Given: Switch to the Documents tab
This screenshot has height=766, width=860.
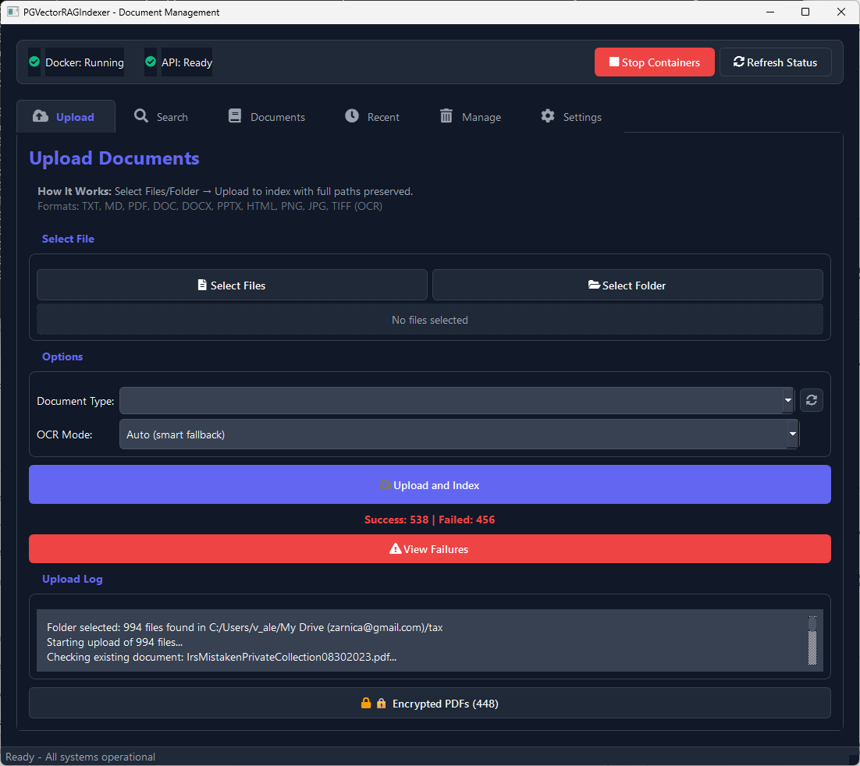Looking at the screenshot, I should click(x=265, y=115).
